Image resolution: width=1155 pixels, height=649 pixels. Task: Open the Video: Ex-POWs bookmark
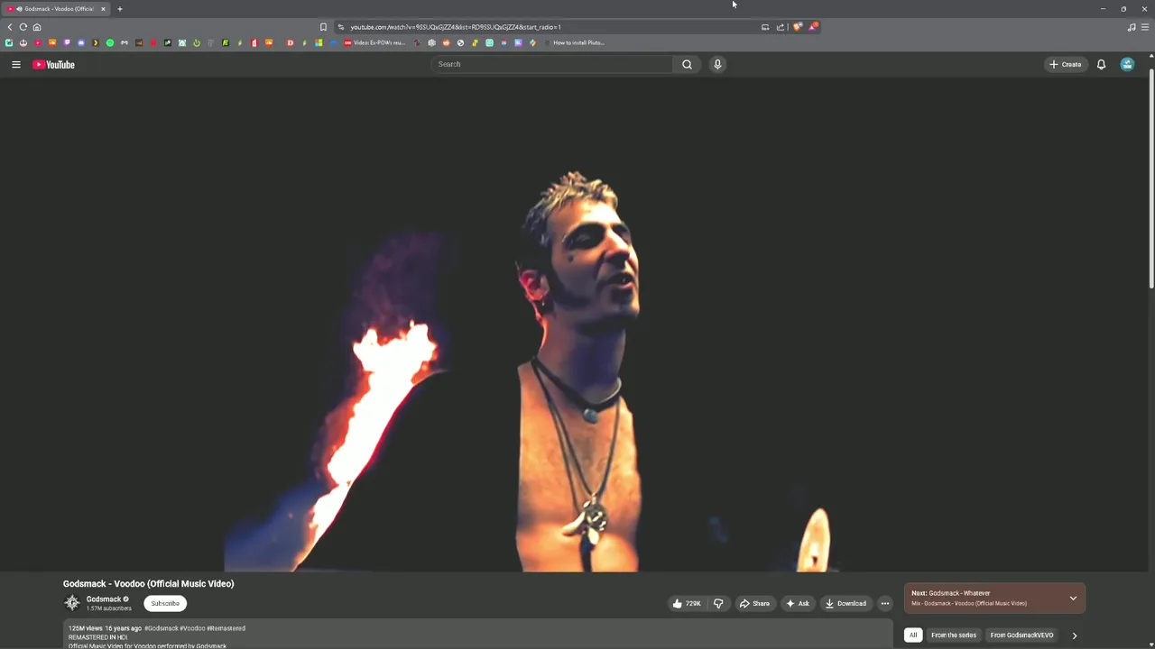[x=374, y=42]
